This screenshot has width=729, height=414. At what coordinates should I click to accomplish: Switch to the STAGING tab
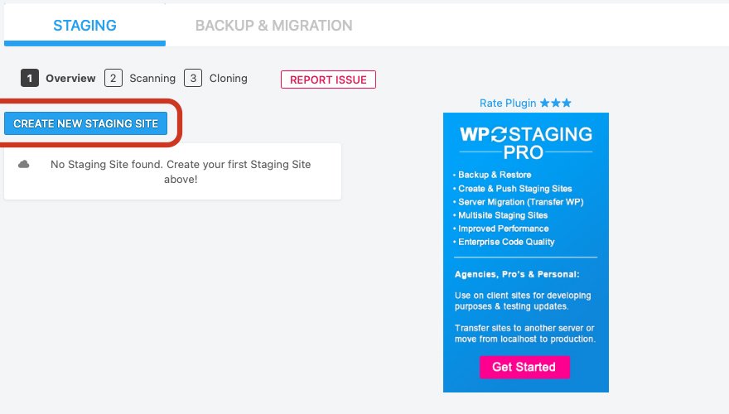click(x=84, y=26)
